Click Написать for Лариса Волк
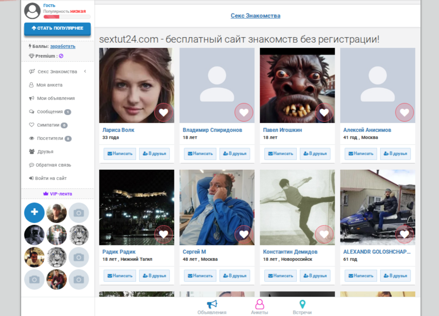The image size is (439, 316). click(x=120, y=154)
